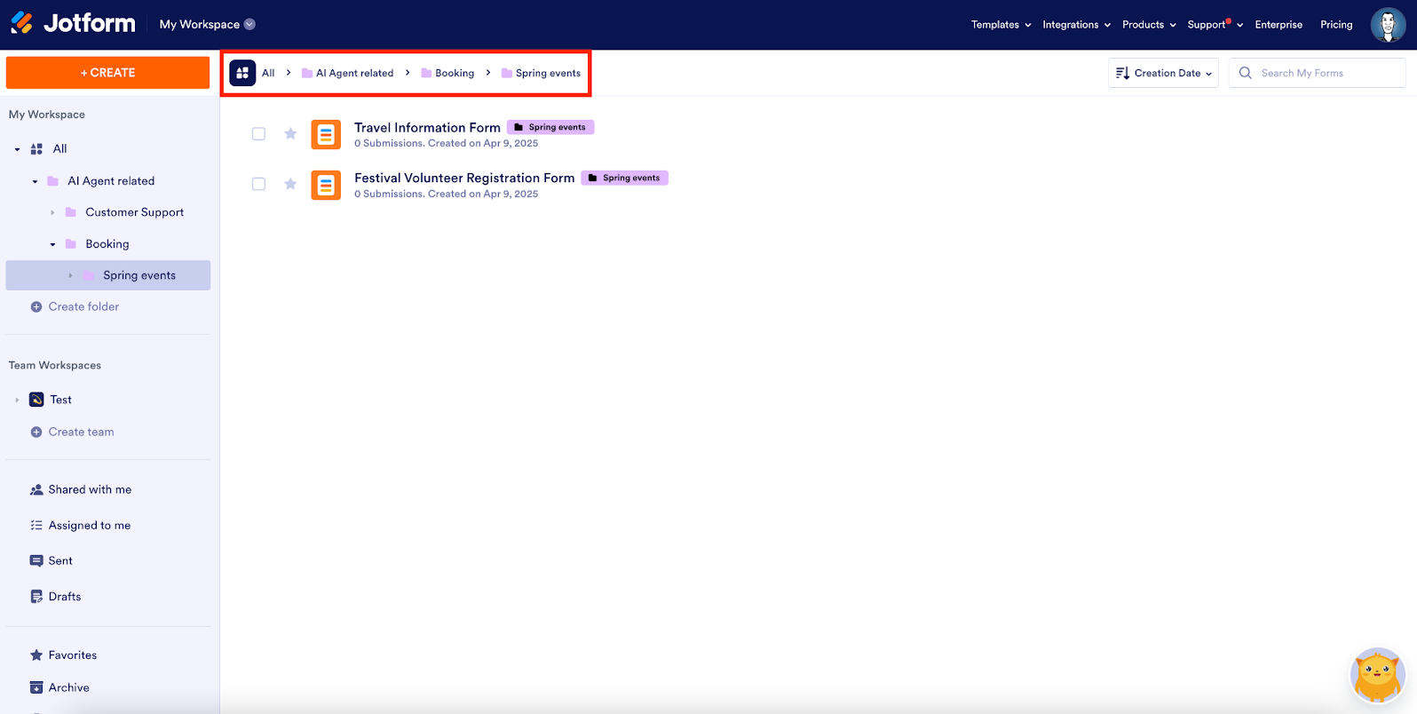Focus the Search My Forms field

point(1318,73)
